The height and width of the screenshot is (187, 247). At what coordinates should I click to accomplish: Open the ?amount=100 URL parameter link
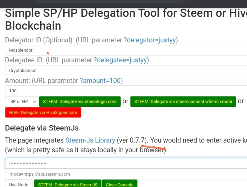pos(100,81)
